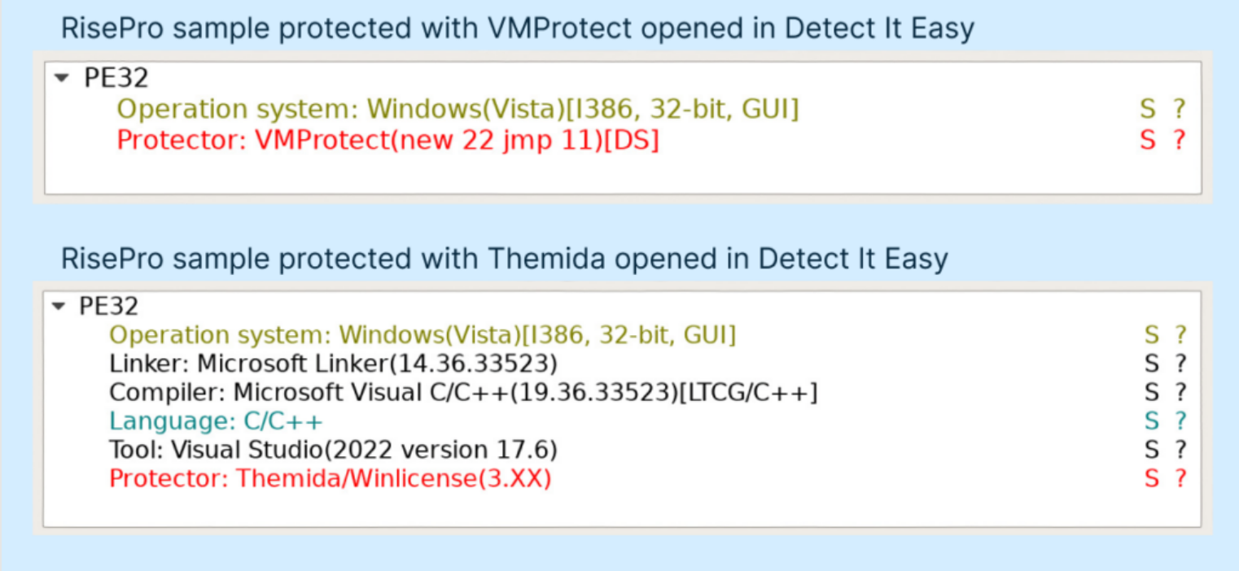Select Tool: Visual Studio(2022 version 17.6) row
This screenshot has height=571, width=1239.
pyautogui.click(x=333, y=449)
